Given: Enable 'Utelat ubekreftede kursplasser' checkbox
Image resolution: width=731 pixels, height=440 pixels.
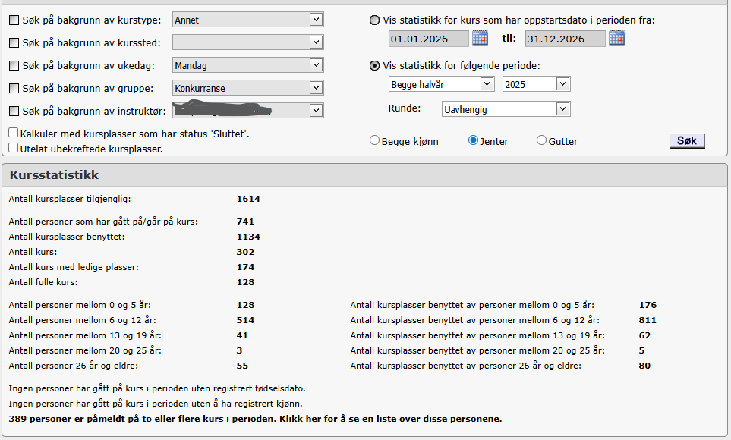Looking at the screenshot, I should tap(14, 148).
